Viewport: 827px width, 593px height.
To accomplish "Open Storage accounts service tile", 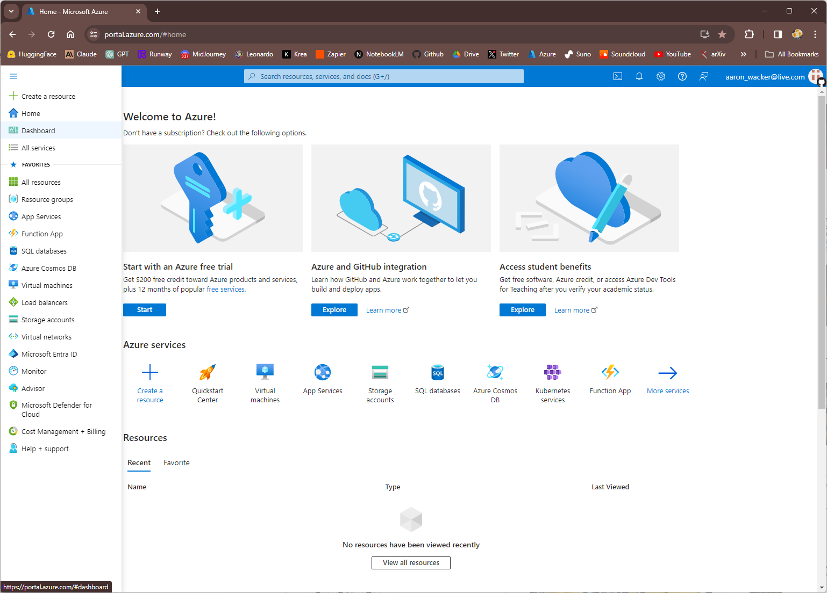I will pyautogui.click(x=380, y=383).
